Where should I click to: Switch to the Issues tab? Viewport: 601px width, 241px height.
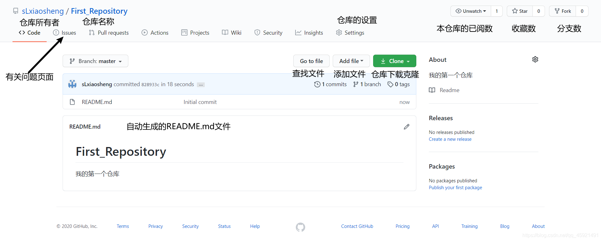click(x=64, y=33)
